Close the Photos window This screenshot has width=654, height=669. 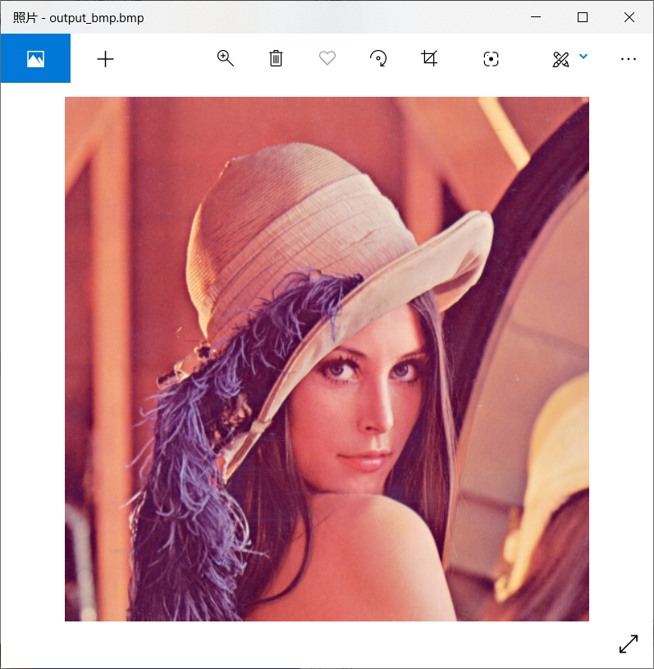pyautogui.click(x=629, y=17)
